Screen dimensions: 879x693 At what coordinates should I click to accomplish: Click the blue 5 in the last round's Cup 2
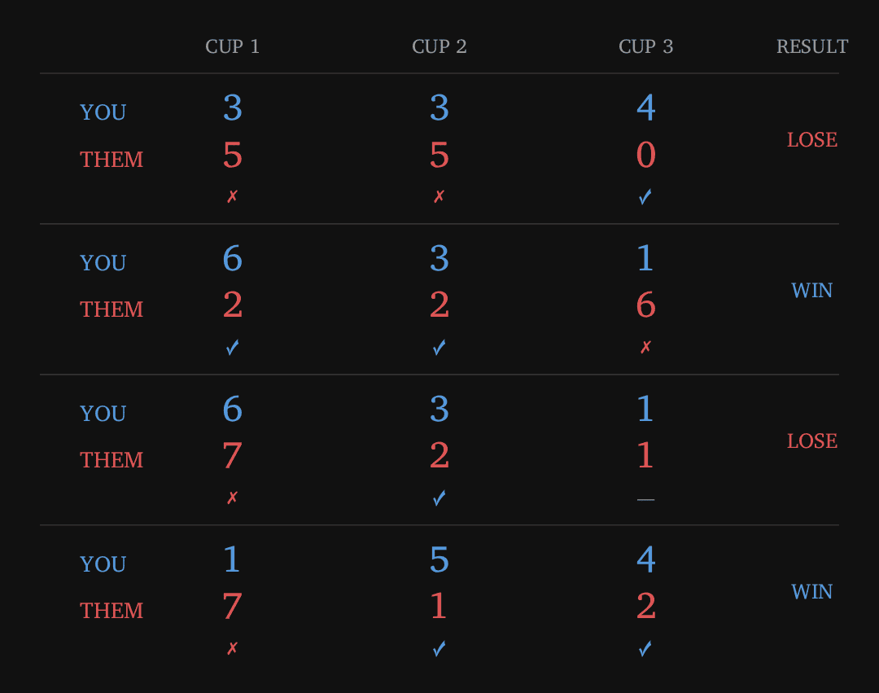pyautogui.click(x=439, y=559)
